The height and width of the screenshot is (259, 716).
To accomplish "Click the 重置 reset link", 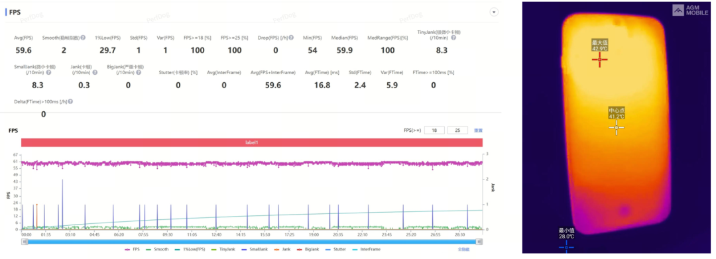I will (478, 130).
